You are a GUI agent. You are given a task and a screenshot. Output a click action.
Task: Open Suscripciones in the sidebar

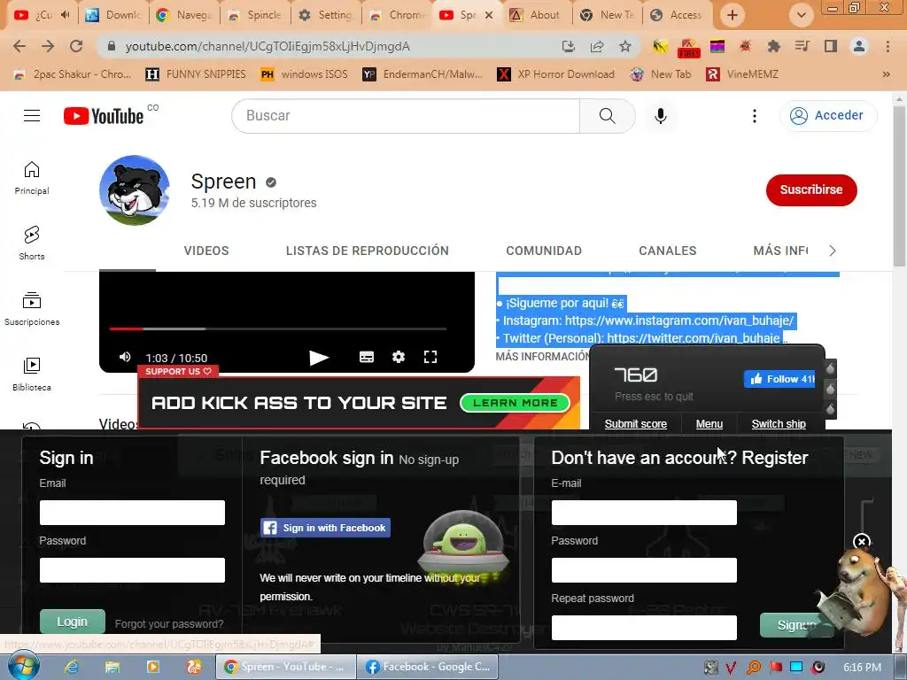(32, 309)
